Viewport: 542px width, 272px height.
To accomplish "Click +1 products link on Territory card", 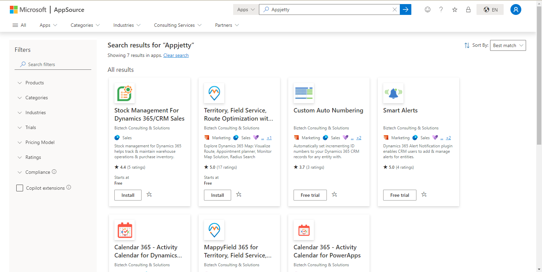I will (x=269, y=138).
